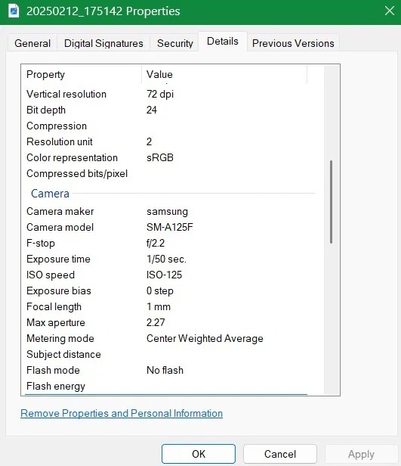The image size is (401, 466).
Task: Select the Bit depth property
Action: click(x=46, y=110)
